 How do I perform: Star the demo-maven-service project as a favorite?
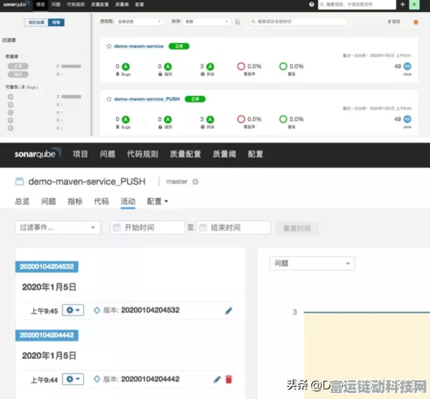pos(109,46)
